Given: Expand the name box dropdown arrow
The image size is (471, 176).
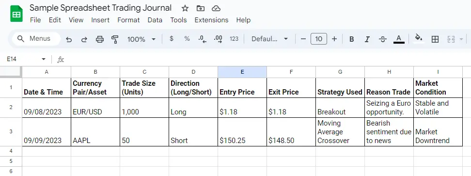Looking at the screenshot, I should [x=44, y=59].
